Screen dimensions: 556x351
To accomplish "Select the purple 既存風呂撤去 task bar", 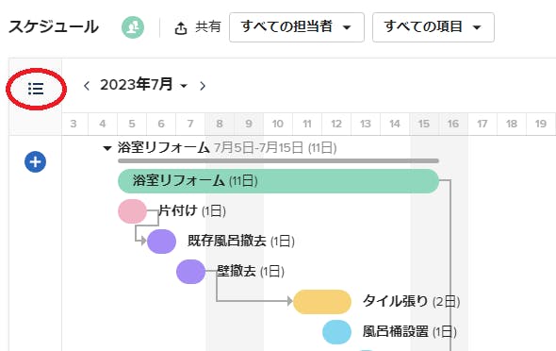I will click(x=162, y=242).
